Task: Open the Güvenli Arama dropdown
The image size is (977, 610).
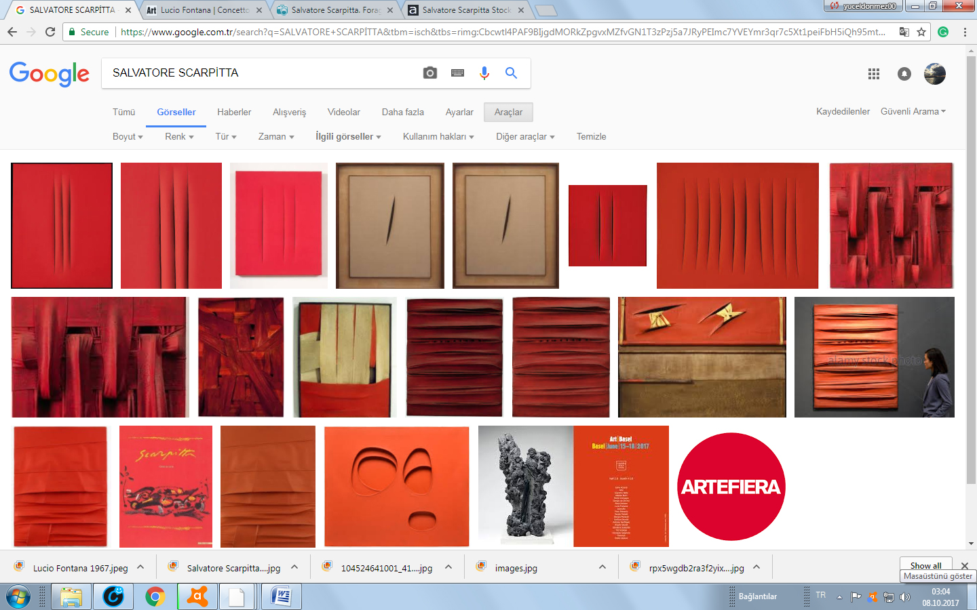Action: tap(913, 112)
